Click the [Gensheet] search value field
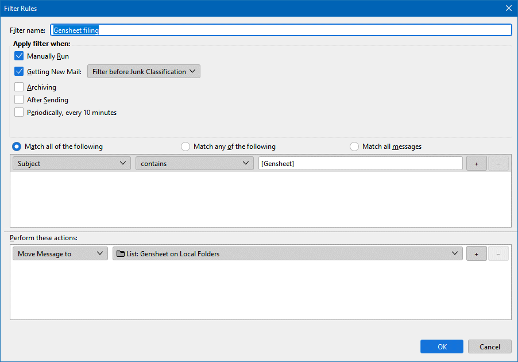518x362 pixels. tap(361, 163)
